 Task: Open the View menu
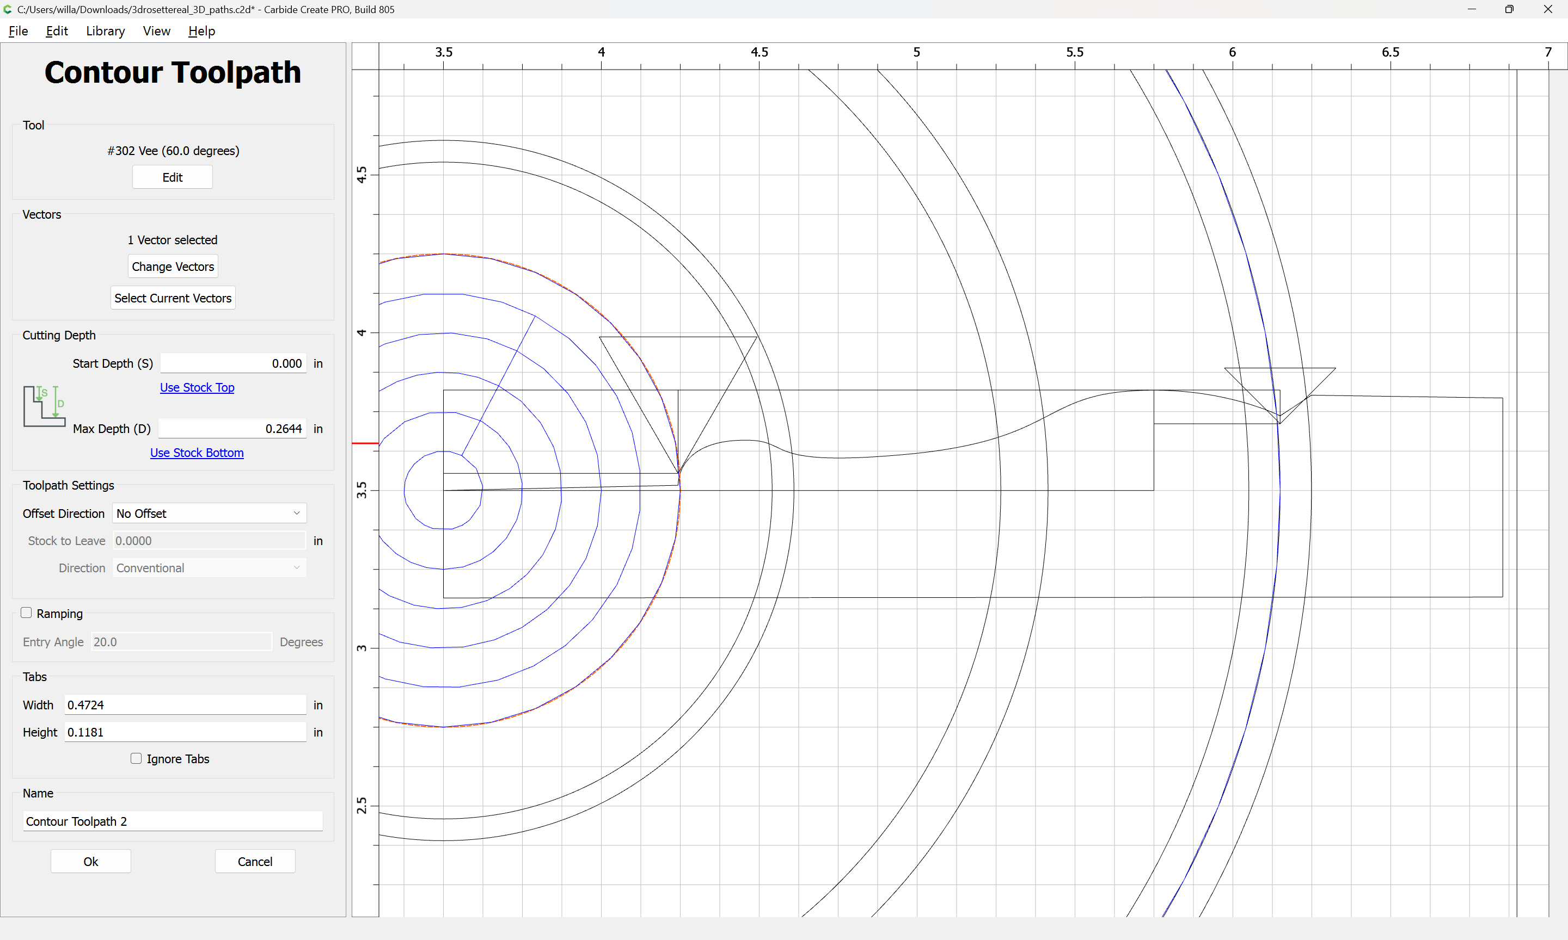(x=157, y=31)
